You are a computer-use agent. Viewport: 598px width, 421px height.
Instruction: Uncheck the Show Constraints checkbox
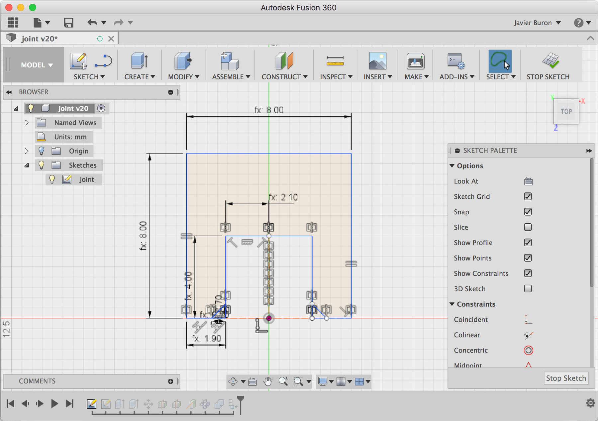click(x=528, y=273)
